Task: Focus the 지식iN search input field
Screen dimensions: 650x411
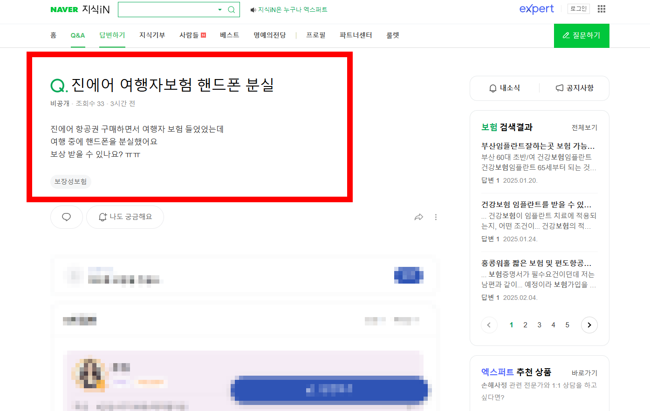Action: (x=167, y=9)
